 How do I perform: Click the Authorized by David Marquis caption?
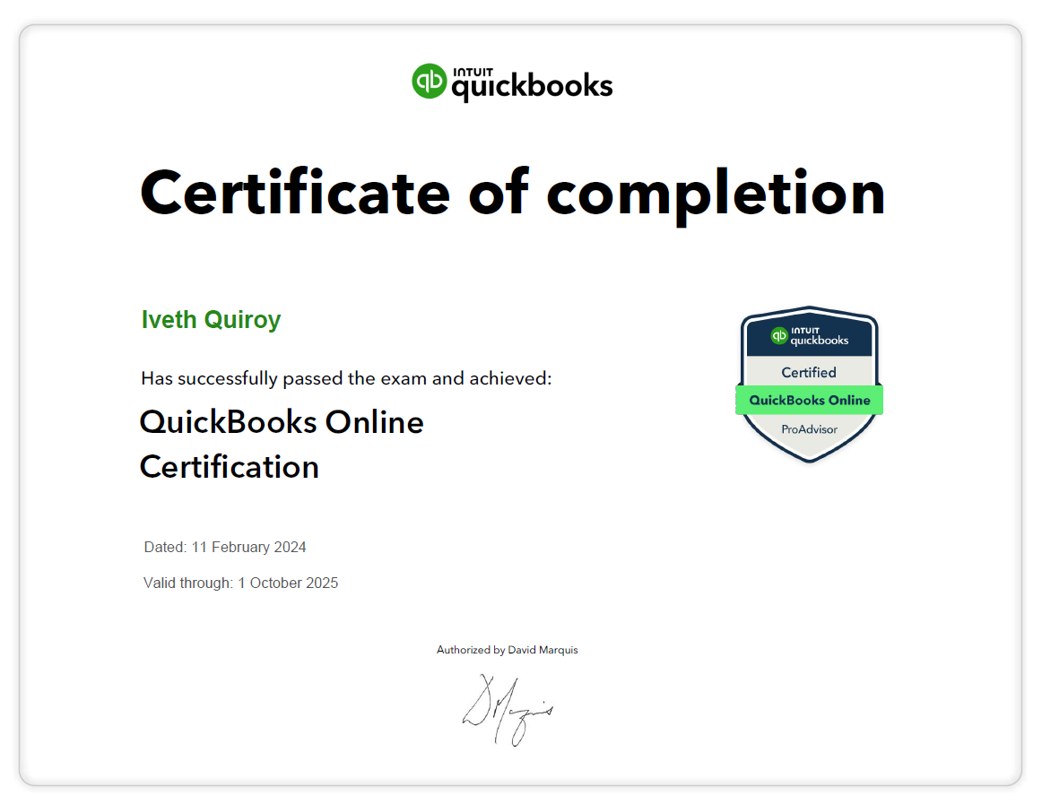tap(508, 650)
